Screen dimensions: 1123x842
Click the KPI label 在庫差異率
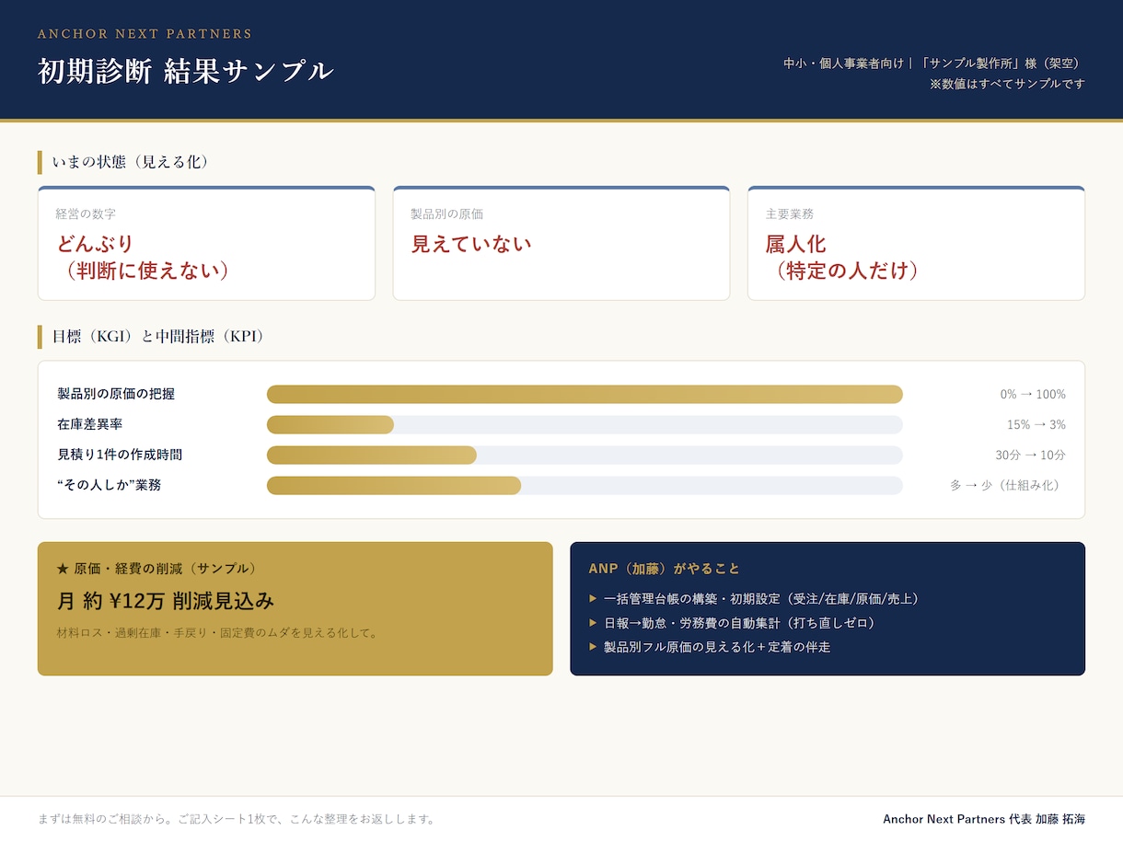point(90,424)
